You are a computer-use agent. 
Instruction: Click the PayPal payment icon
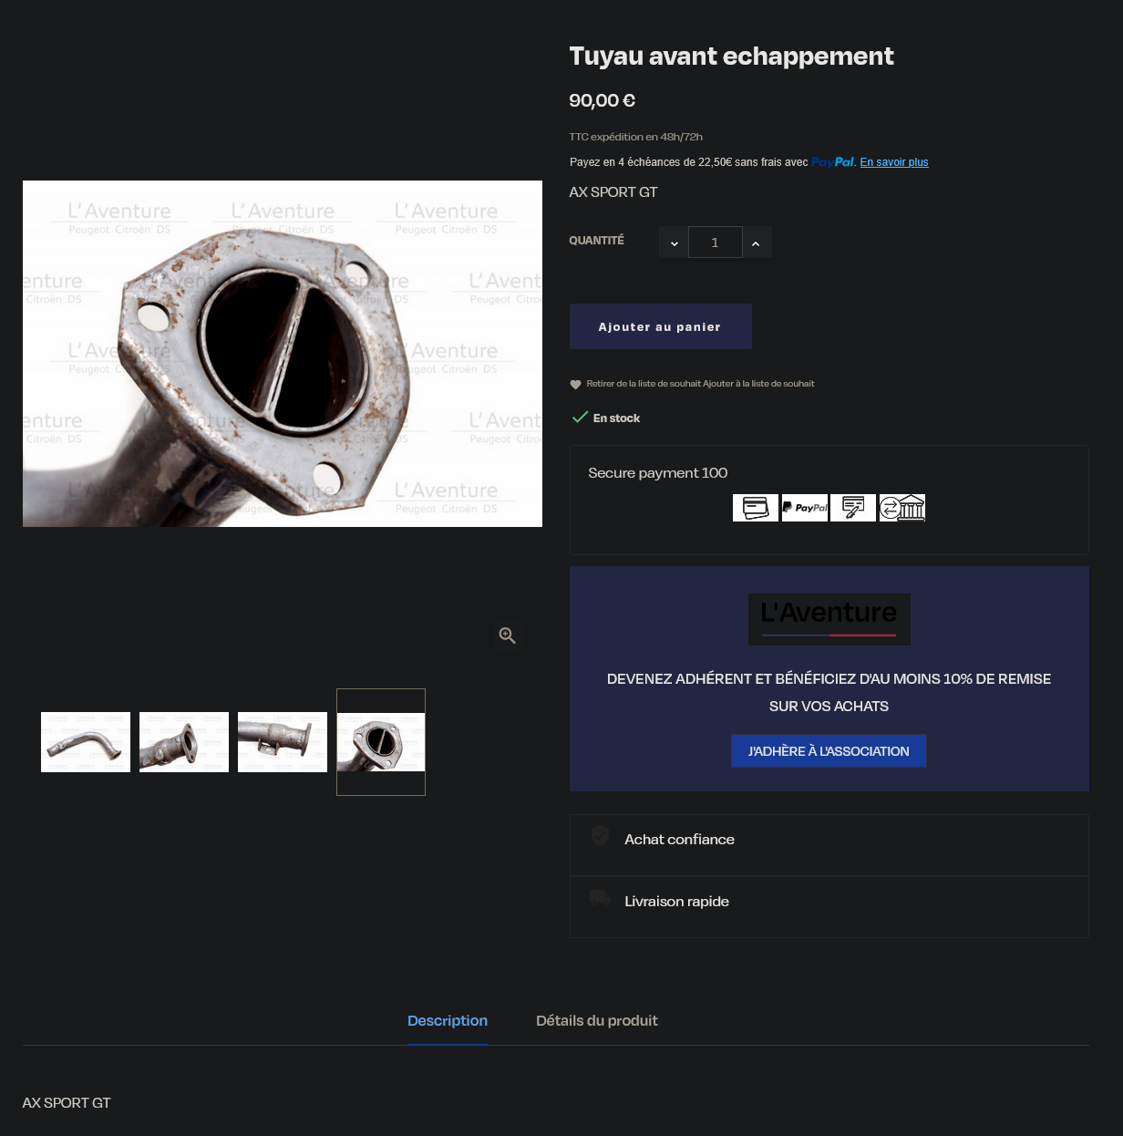pyautogui.click(x=805, y=508)
